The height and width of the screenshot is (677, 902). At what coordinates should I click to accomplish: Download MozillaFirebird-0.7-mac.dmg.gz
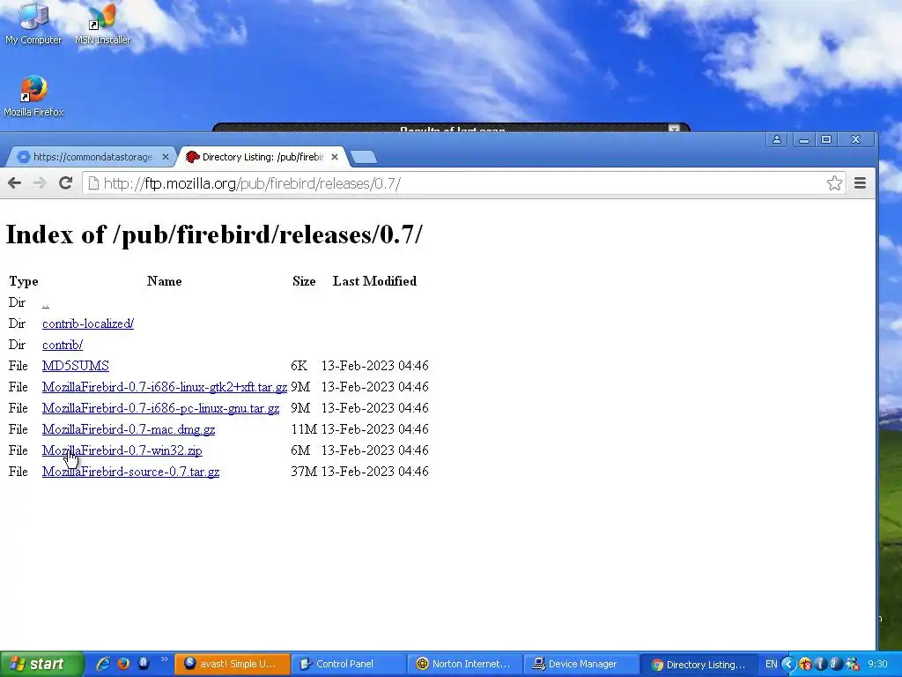[x=129, y=429]
